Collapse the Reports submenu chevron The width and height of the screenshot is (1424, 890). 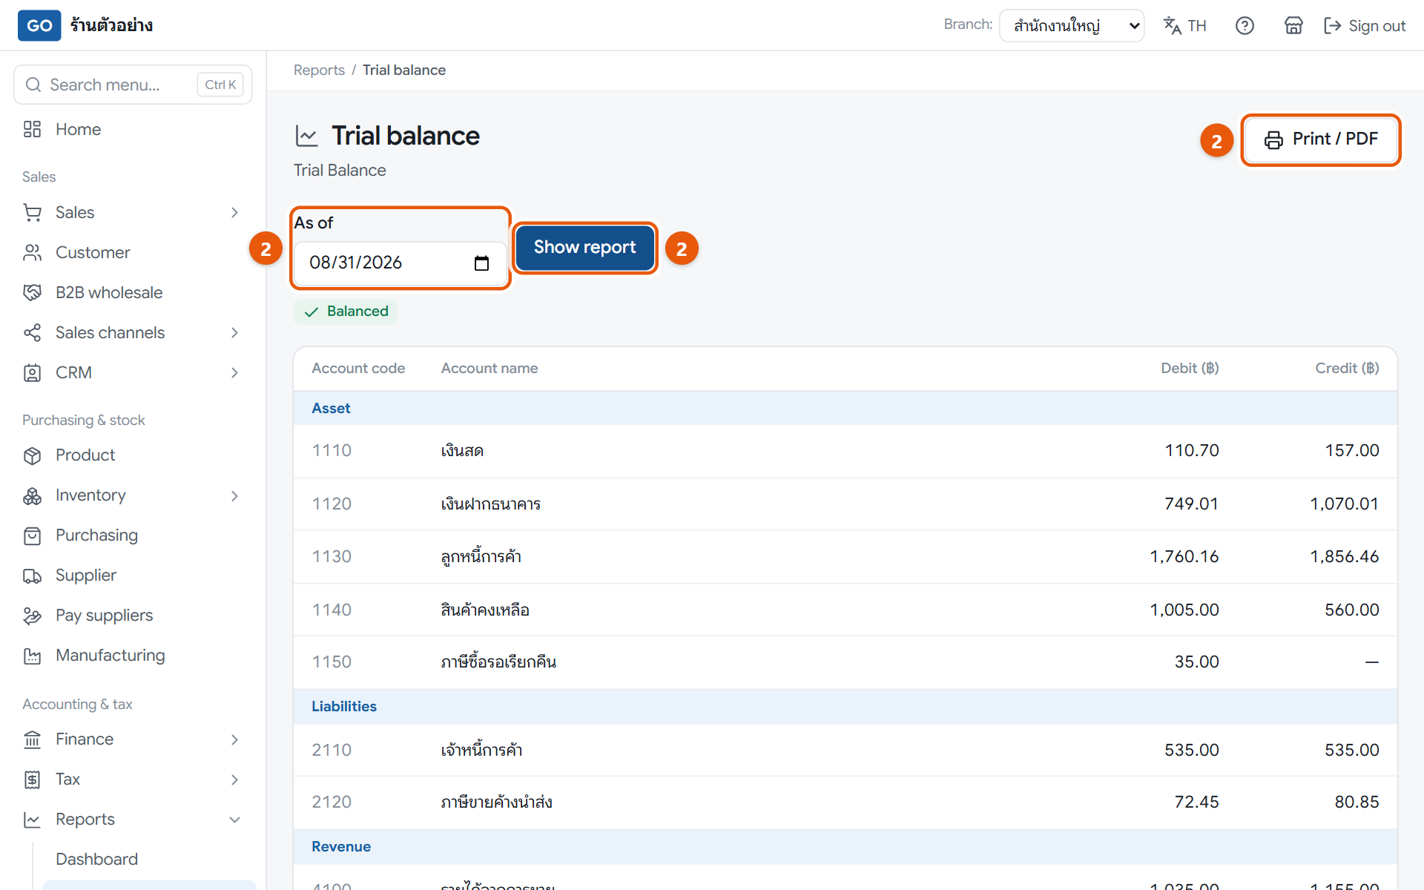(x=234, y=820)
